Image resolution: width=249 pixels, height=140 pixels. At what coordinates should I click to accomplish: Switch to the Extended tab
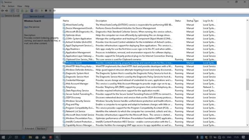coord(30,129)
